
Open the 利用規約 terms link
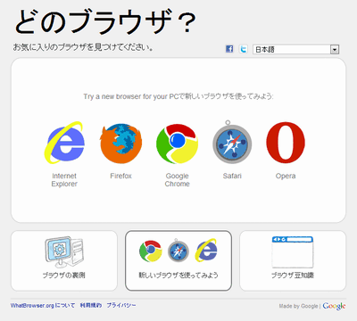click(x=91, y=305)
